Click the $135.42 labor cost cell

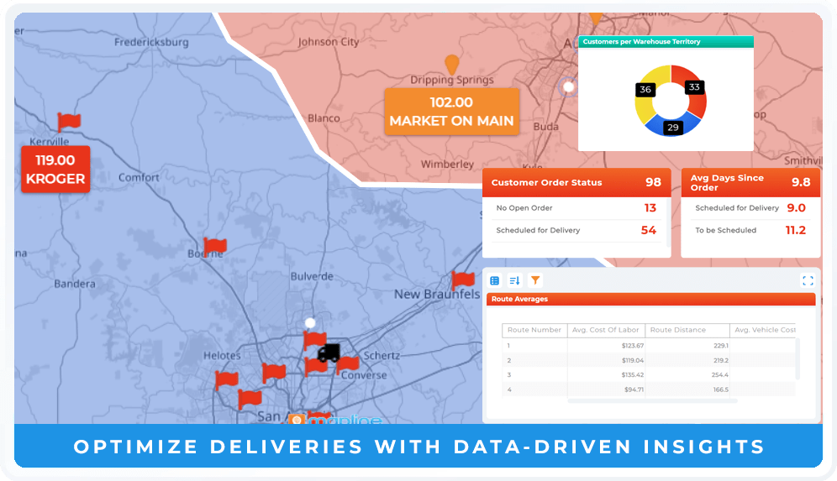tap(606, 375)
